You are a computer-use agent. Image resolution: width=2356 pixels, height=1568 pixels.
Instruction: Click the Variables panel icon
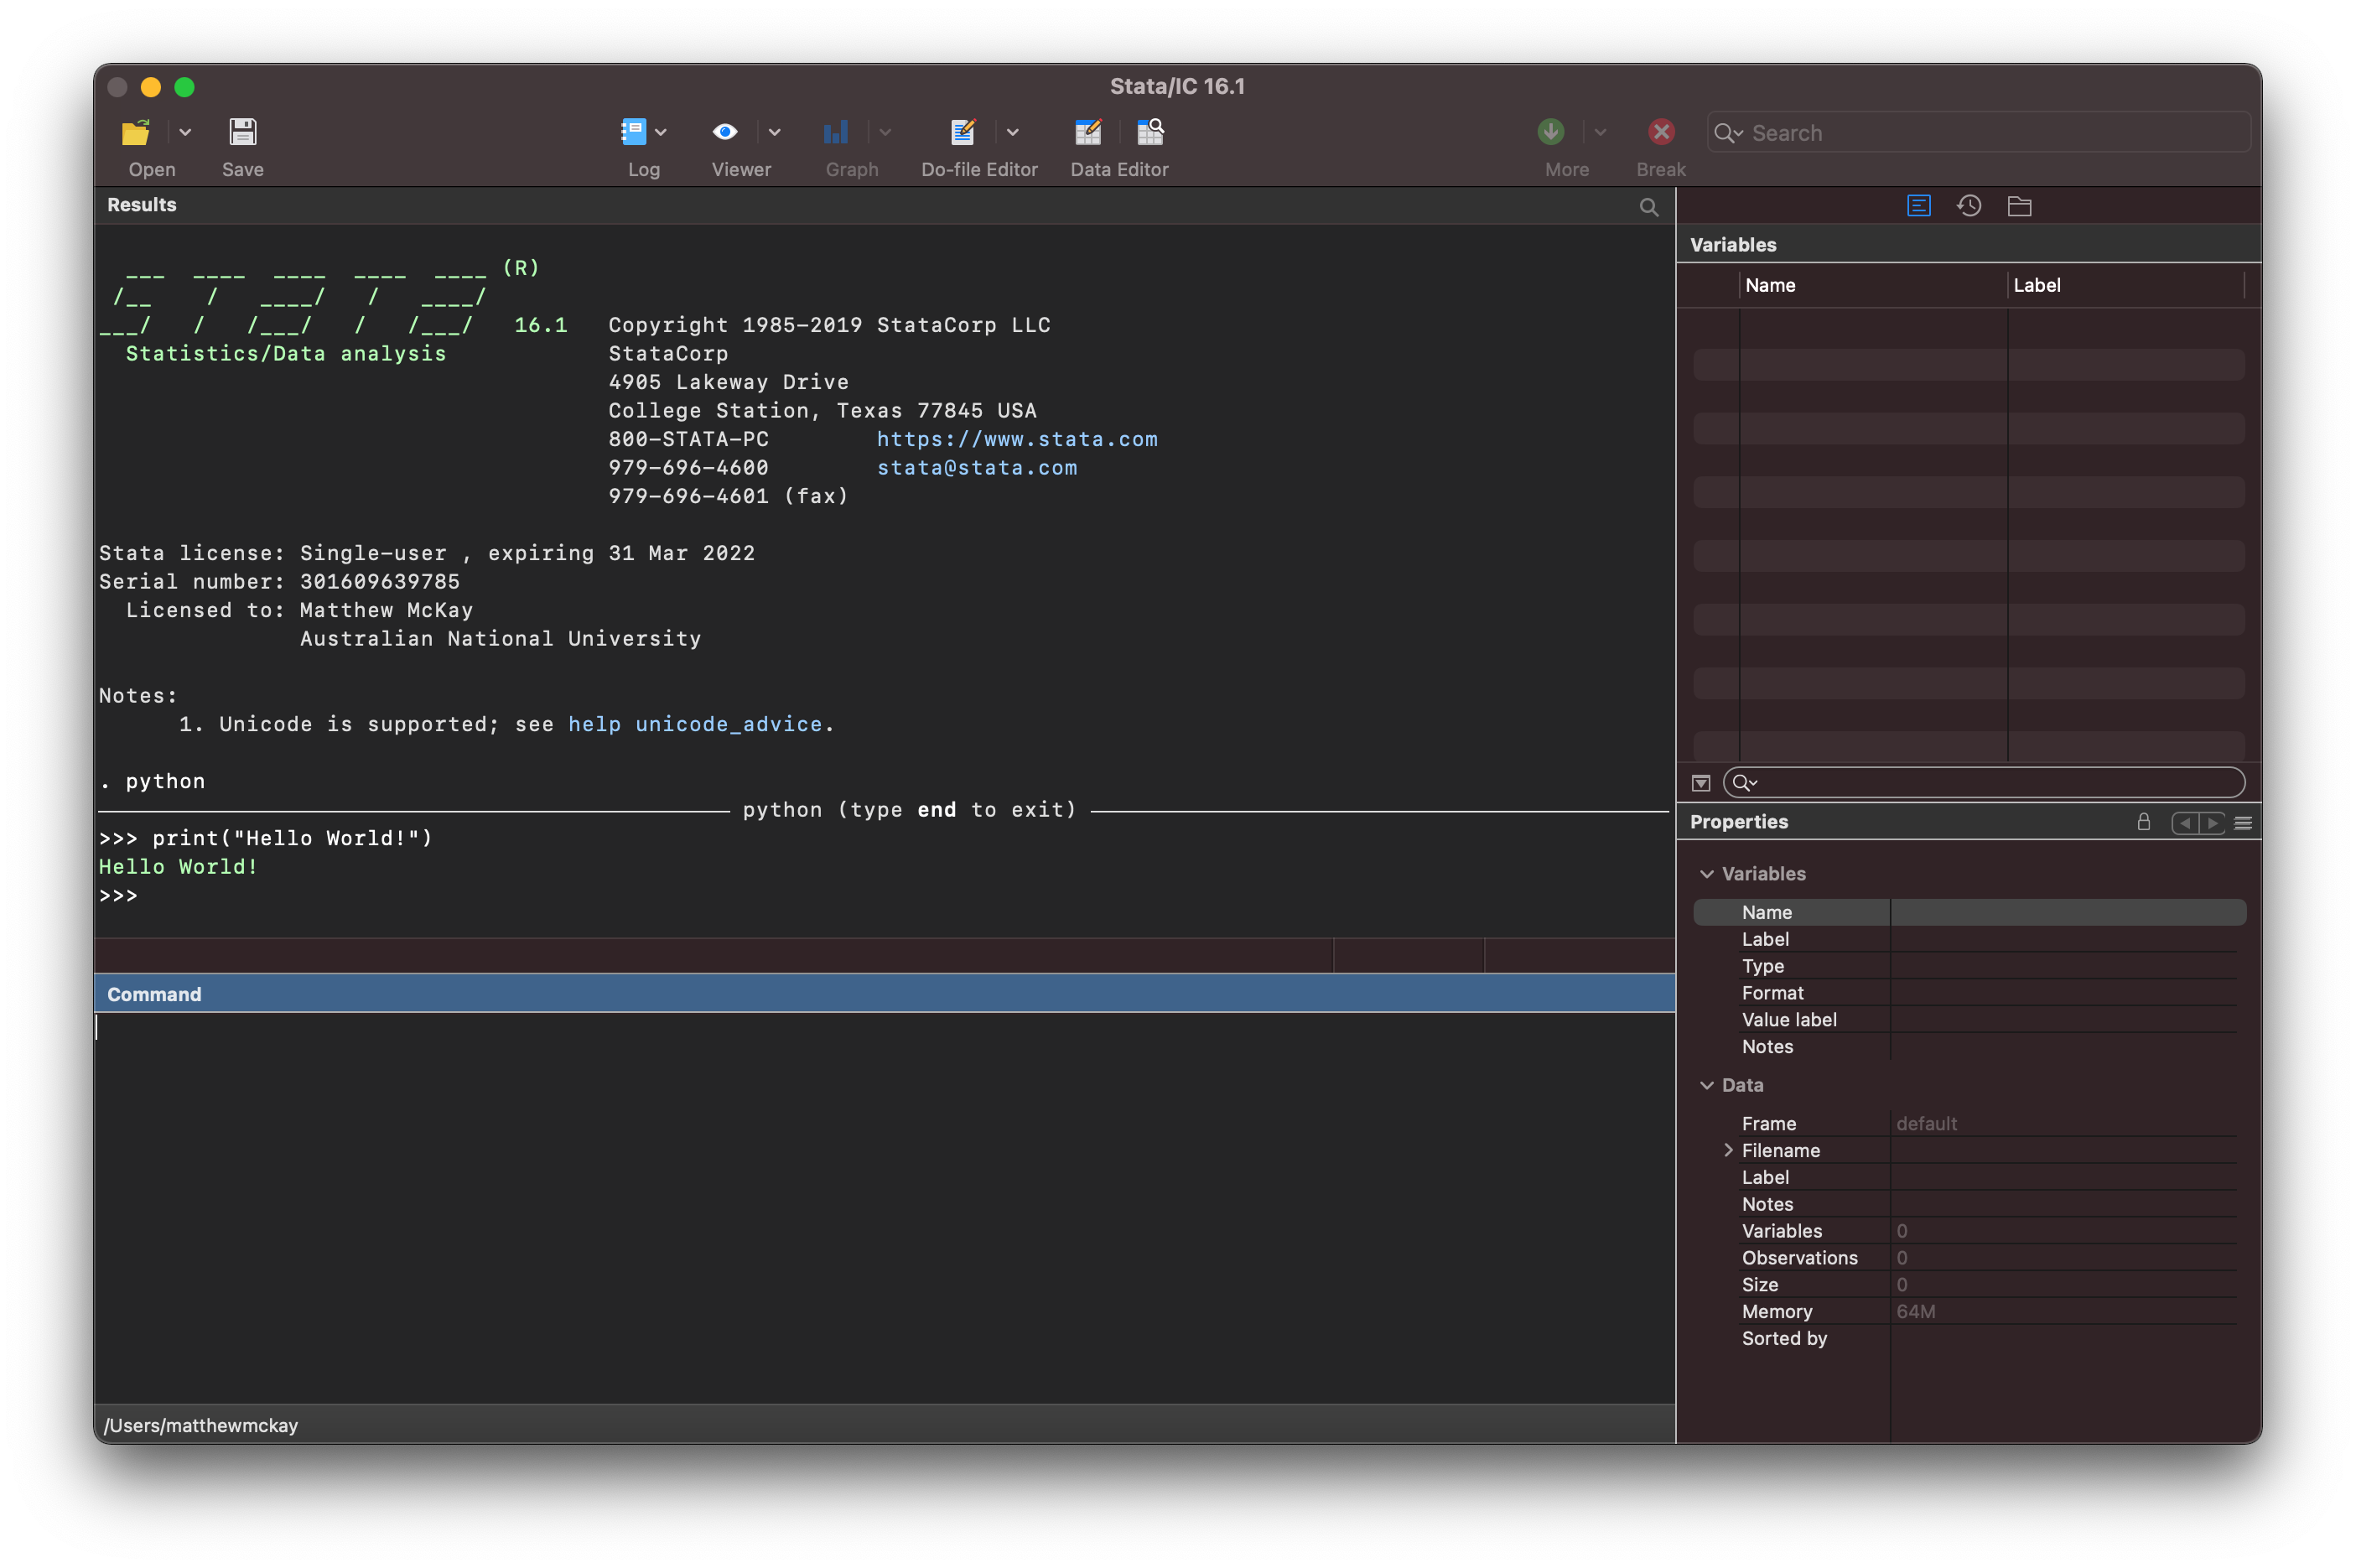point(1918,205)
